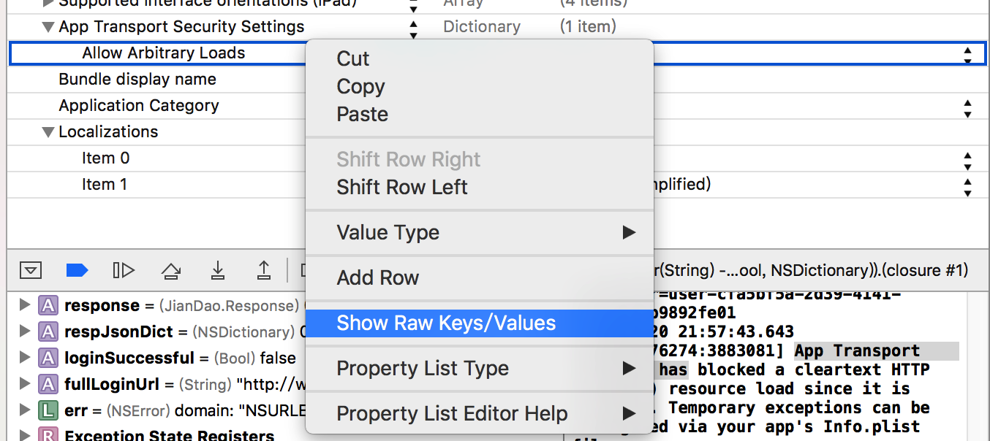
Task: Click the argument icon beside response variable
Action: point(48,306)
